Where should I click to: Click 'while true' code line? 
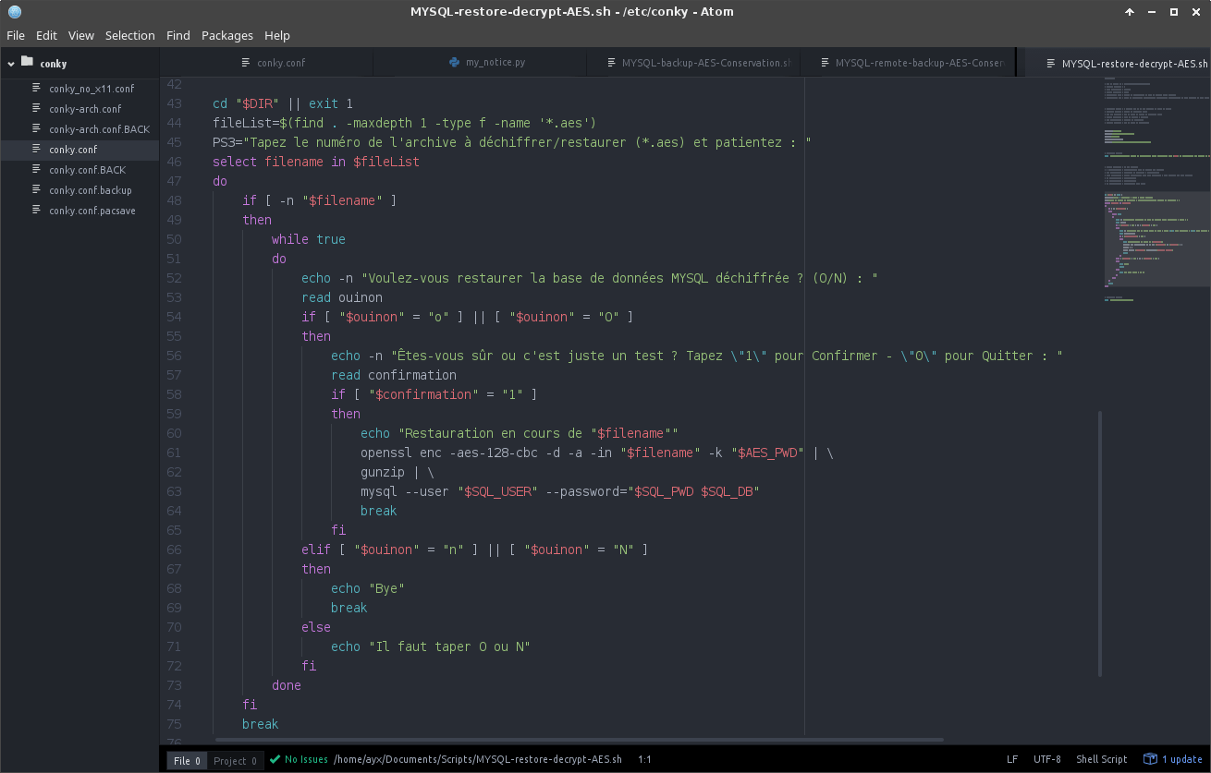pos(309,239)
